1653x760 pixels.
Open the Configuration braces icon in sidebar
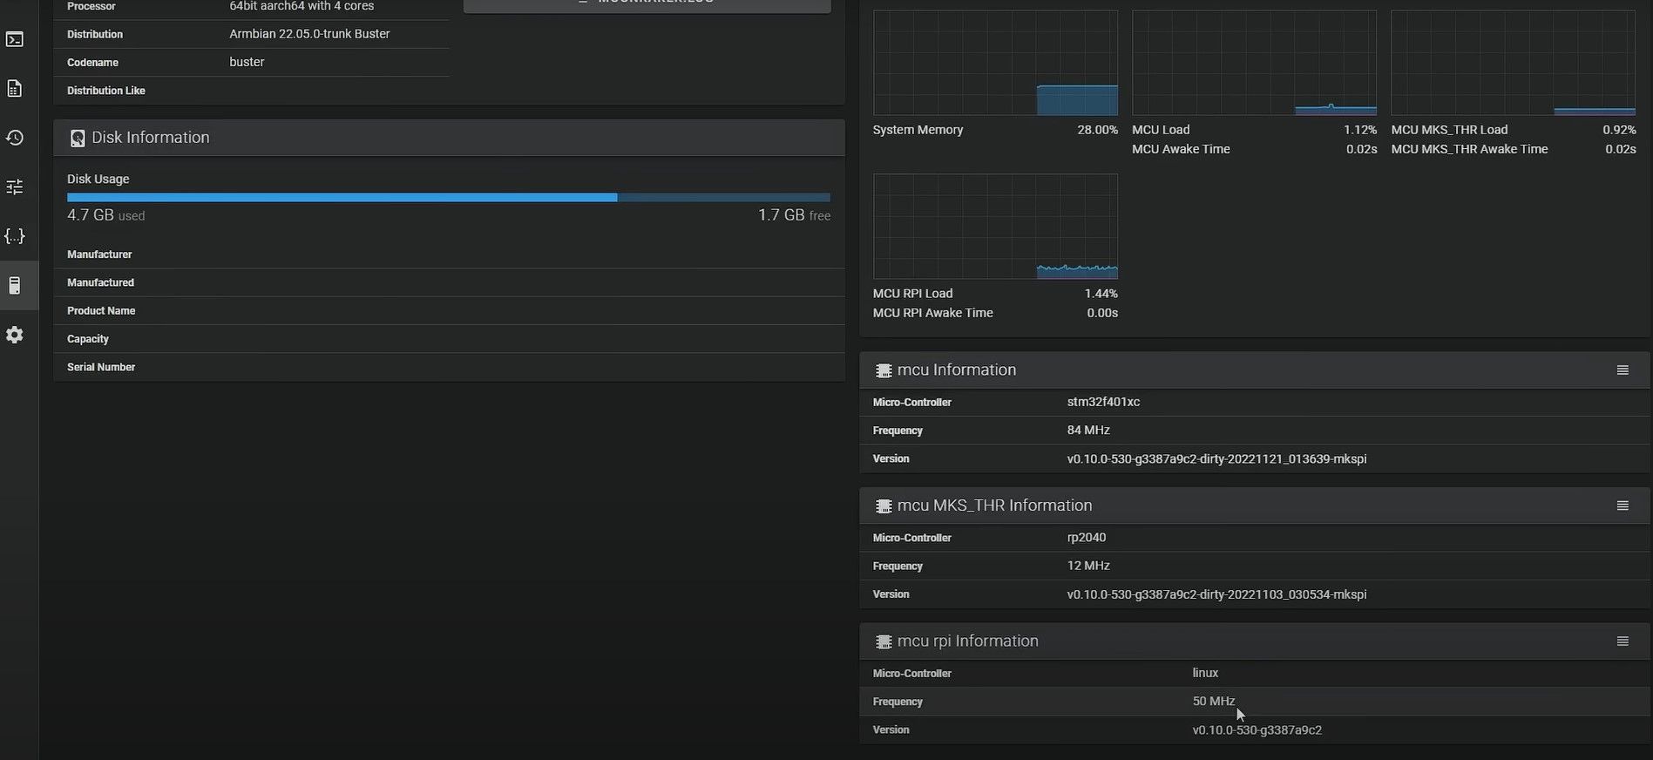15,236
